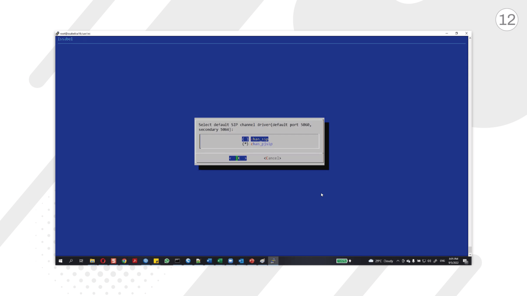Viewport: 527px width, 296px height.
Task: Open the notification center icon
Action: (466, 261)
